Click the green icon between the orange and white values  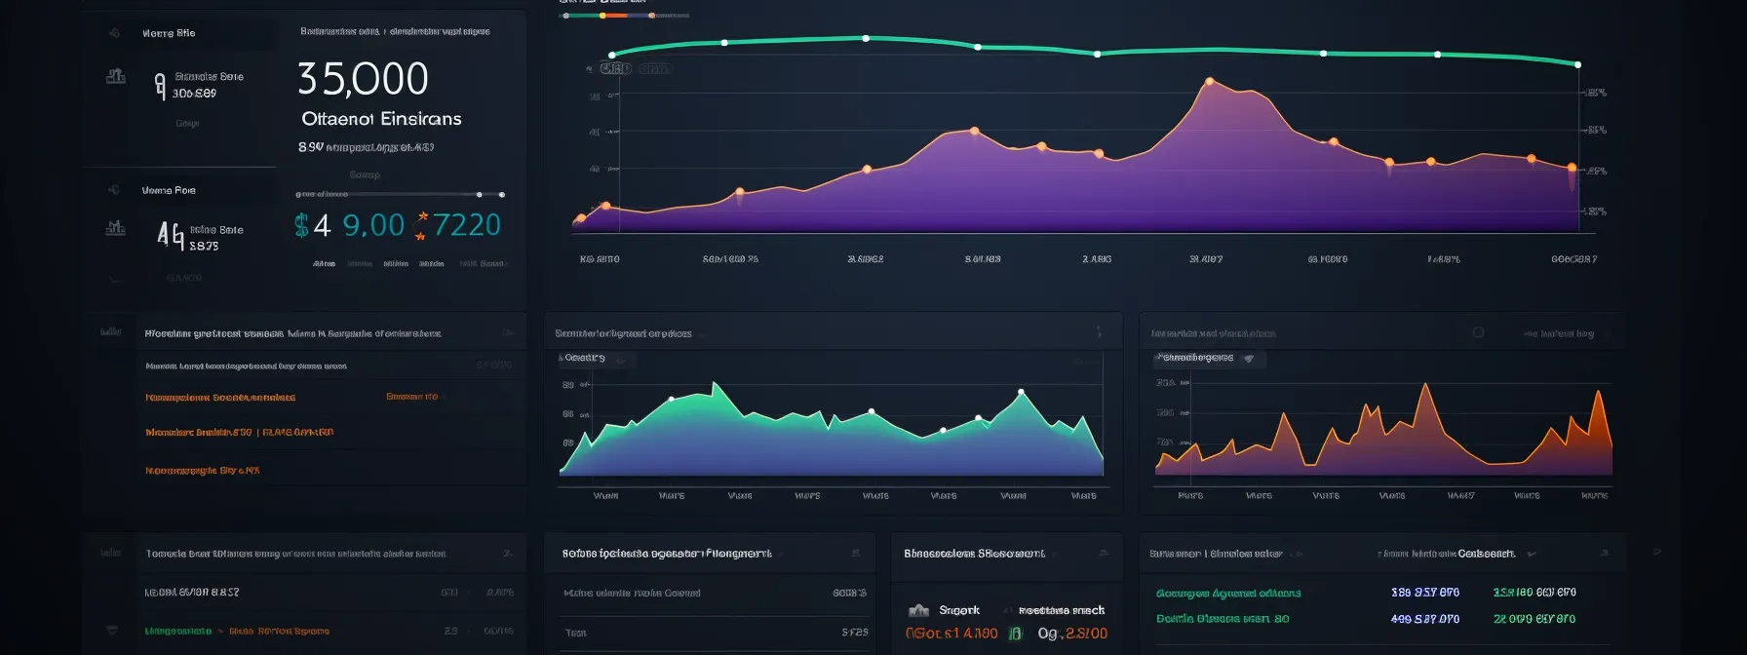[x=1015, y=634]
